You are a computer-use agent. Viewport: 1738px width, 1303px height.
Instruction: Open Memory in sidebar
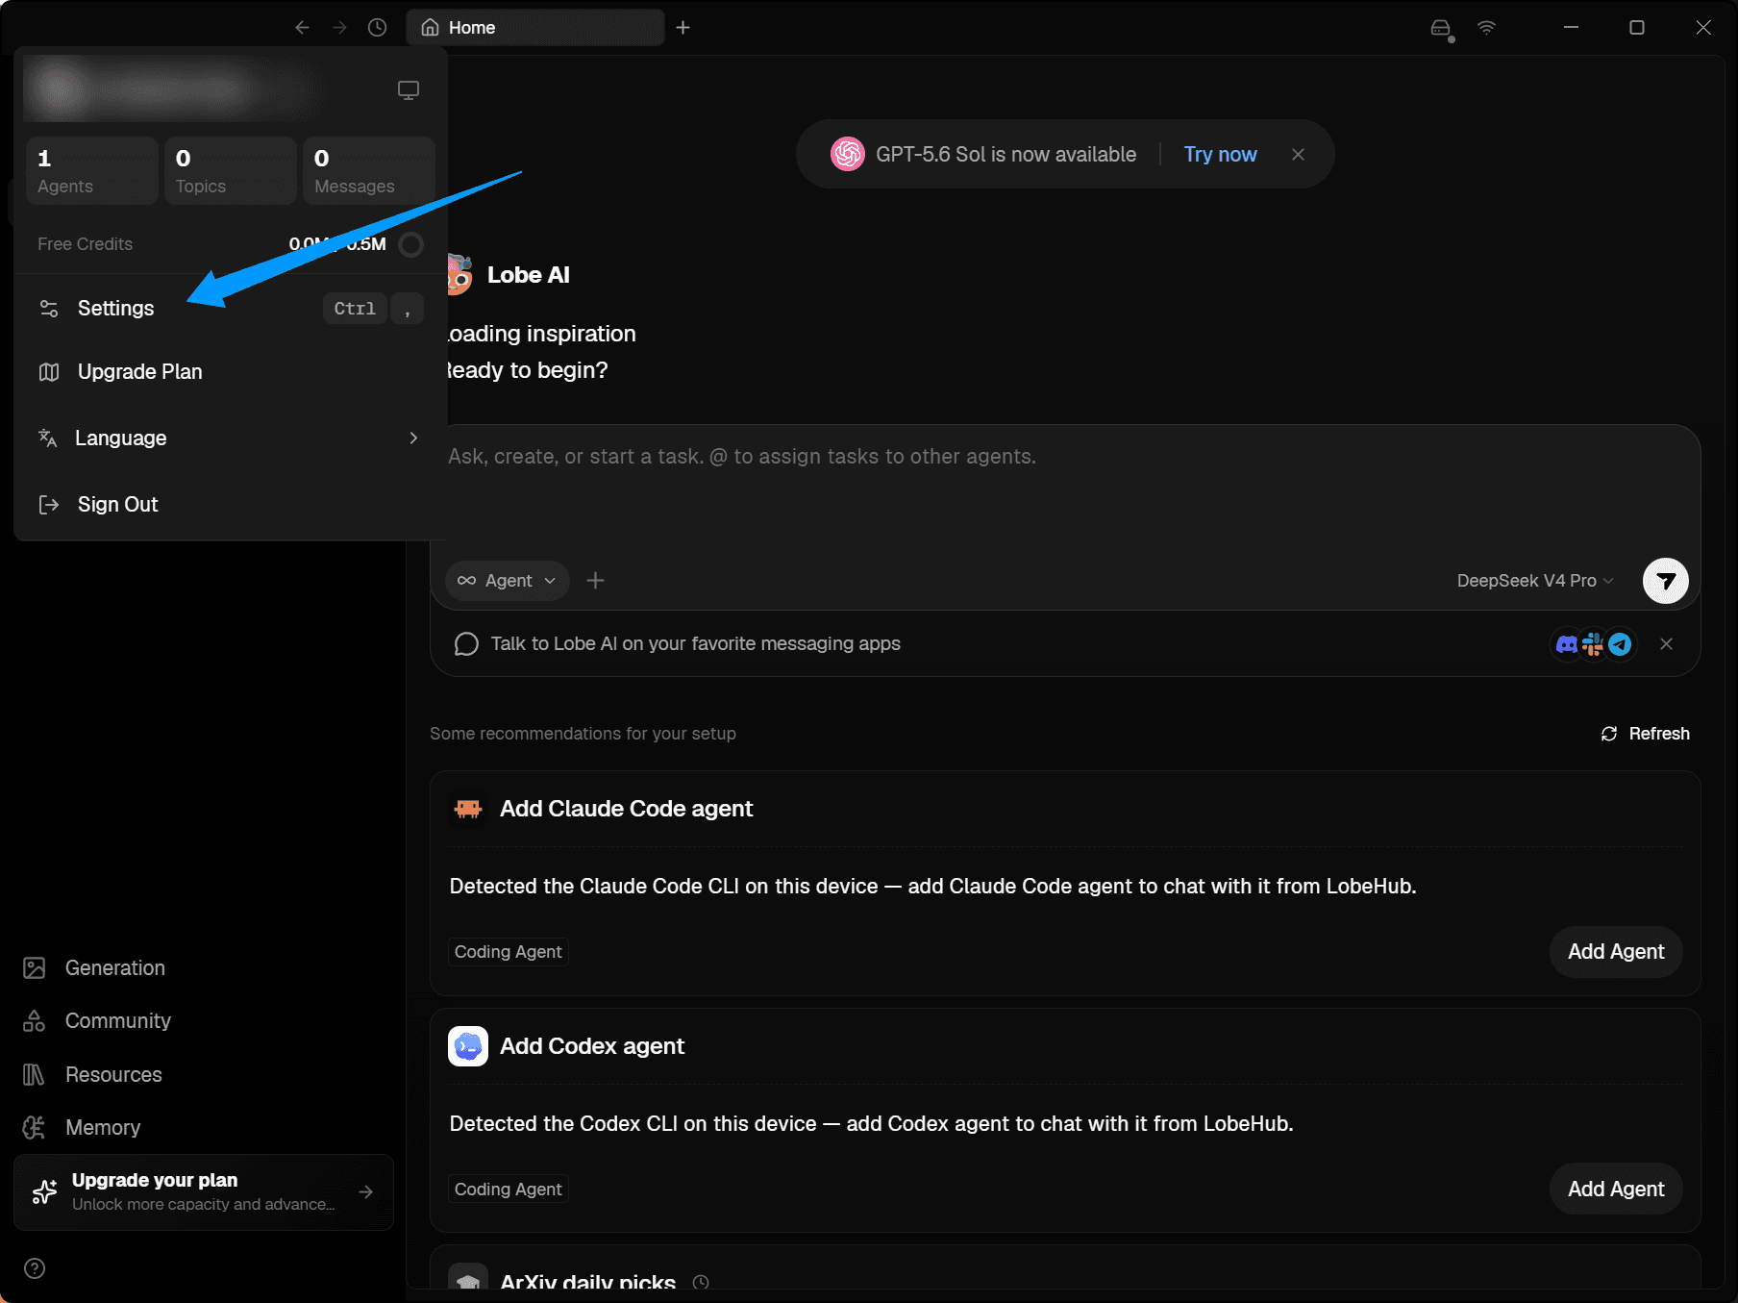pos(204,1128)
